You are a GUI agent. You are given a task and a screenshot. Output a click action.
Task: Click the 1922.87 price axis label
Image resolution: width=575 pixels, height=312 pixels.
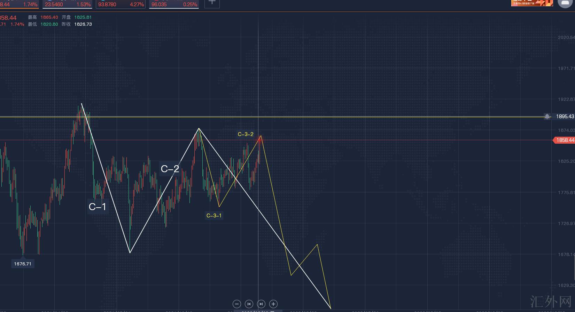[x=566, y=99]
